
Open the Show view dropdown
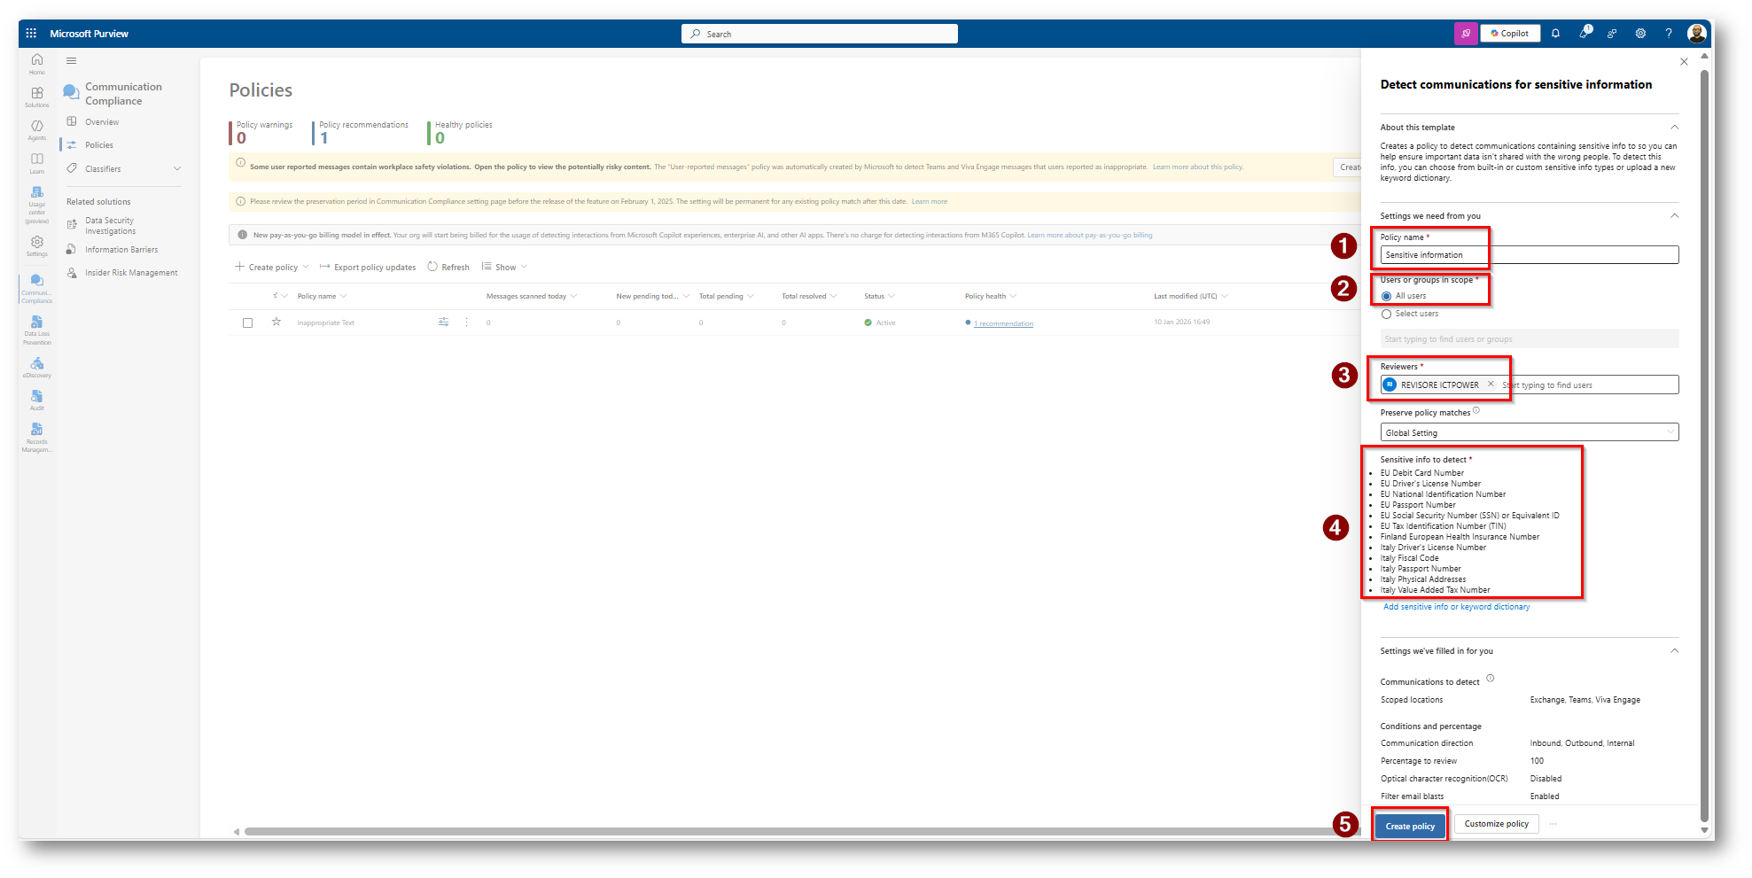tap(504, 267)
